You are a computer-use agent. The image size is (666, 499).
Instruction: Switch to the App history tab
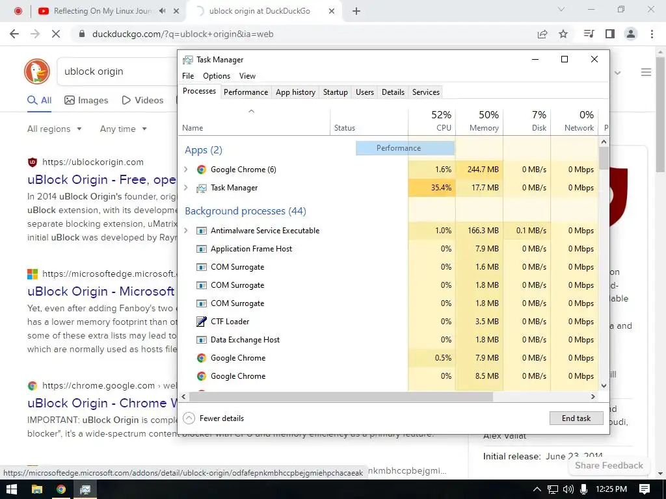[295, 92]
